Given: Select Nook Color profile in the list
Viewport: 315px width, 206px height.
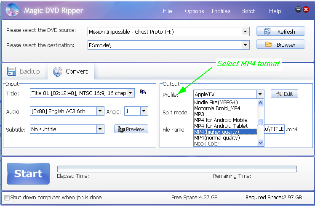Looking at the screenshot, I should 225,143.
